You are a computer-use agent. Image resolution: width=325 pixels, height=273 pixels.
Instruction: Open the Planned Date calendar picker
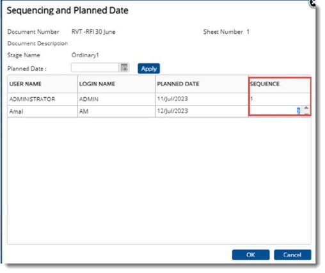click(x=124, y=68)
